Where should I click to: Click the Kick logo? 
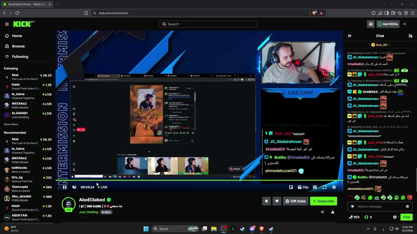coord(23,24)
